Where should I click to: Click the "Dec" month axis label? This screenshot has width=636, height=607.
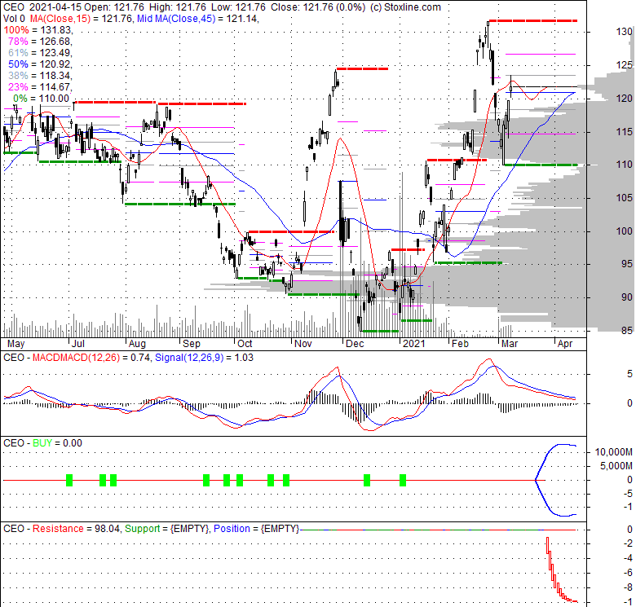click(x=355, y=344)
